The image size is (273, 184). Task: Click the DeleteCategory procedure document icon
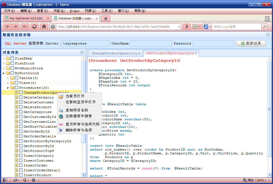17,97
